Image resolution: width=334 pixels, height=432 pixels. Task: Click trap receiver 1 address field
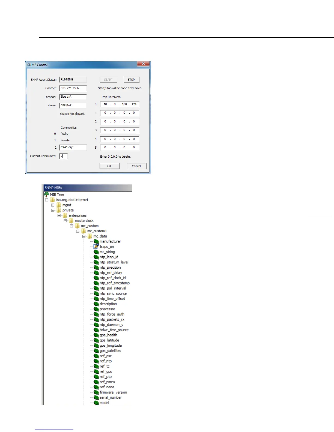click(x=120, y=113)
